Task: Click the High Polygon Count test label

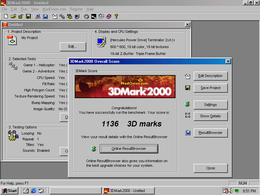Action: (x=40, y=90)
